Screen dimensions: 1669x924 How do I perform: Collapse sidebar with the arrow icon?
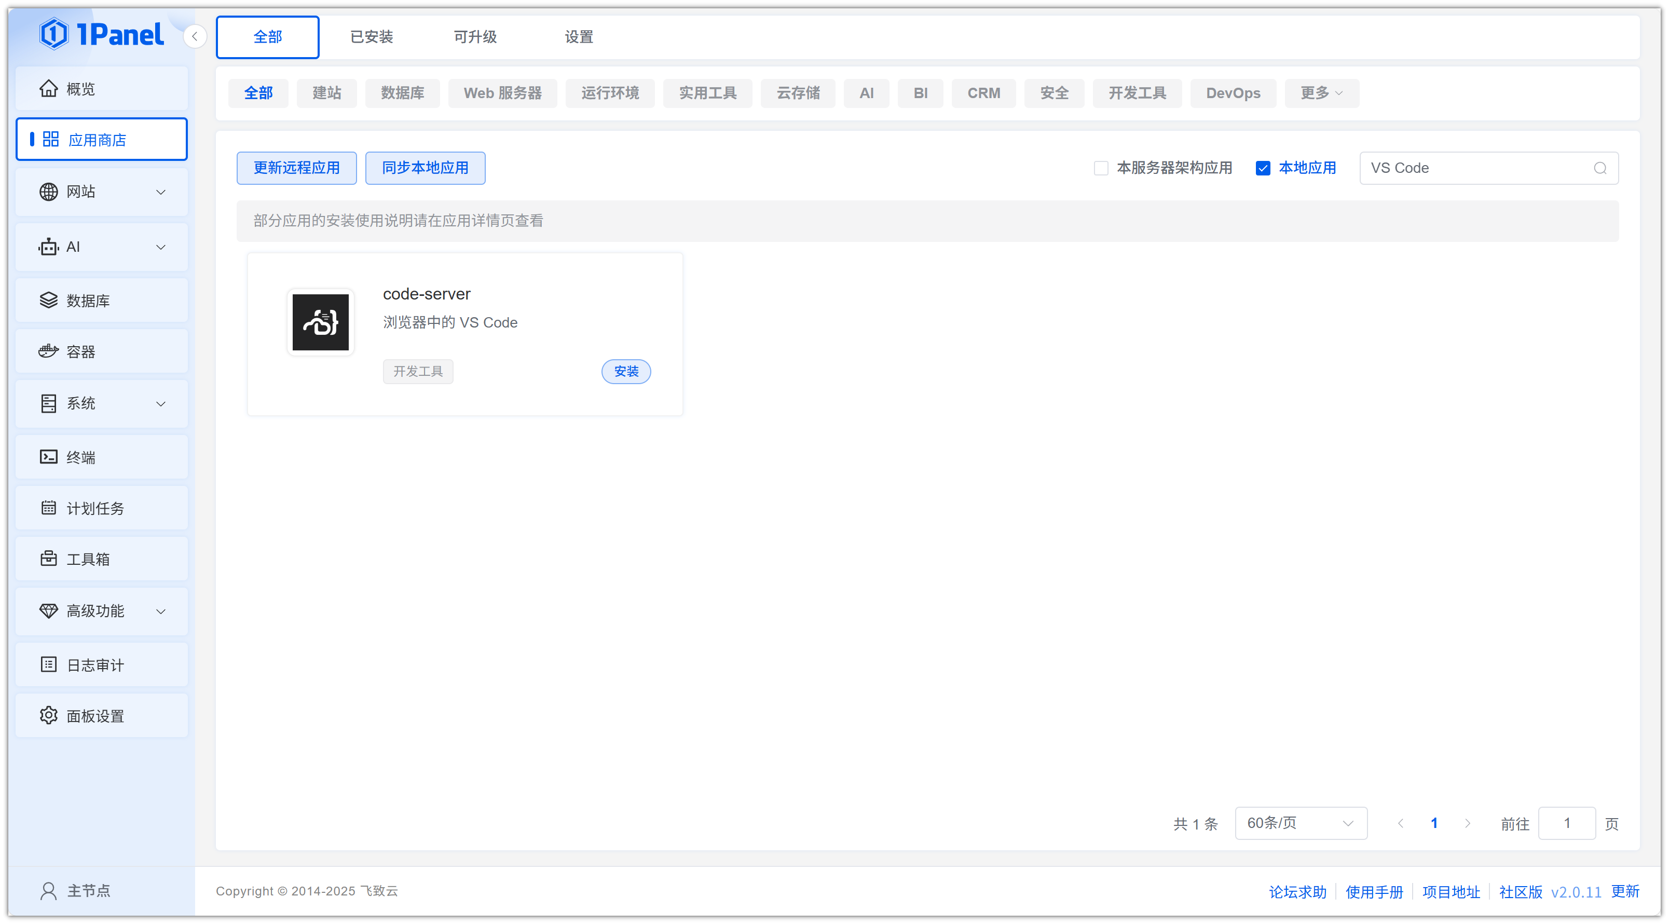click(195, 36)
